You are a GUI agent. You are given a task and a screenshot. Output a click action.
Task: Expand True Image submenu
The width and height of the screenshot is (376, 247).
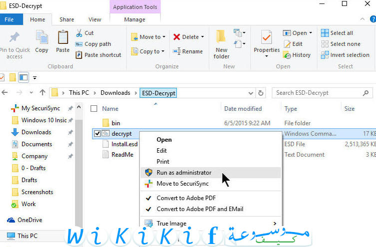click(x=275, y=224)
